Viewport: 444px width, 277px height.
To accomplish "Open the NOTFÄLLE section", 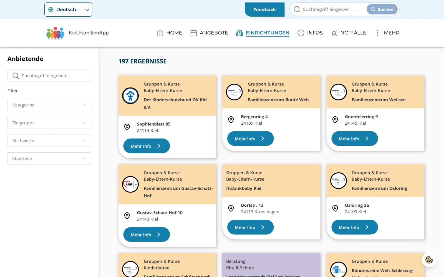I will click(349, 33).
